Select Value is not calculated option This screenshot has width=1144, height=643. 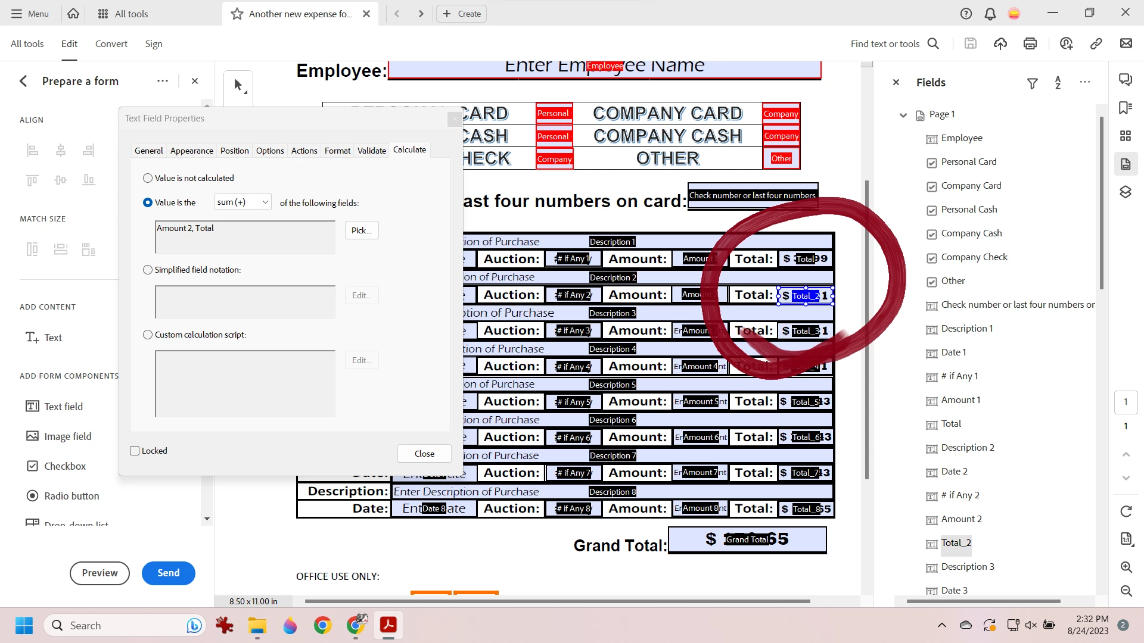[148, 178]
